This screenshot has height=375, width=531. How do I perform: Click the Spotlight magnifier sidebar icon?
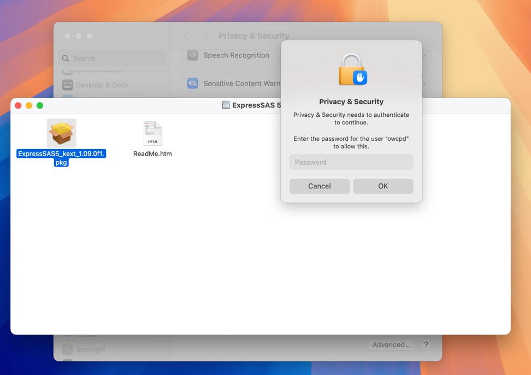pos(68,349)
